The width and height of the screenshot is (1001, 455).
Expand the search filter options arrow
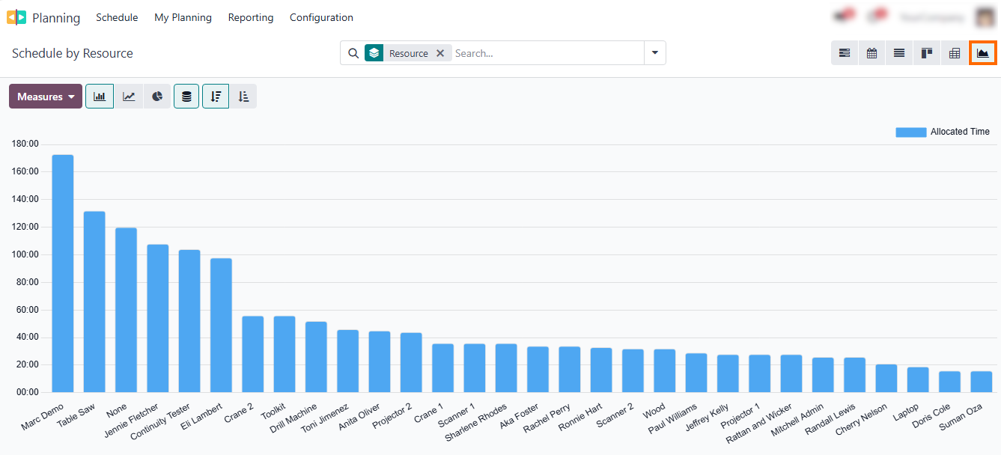click(654, 53)
